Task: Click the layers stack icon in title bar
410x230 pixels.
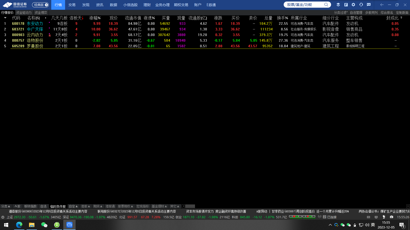Action: [x=338, y=5]
